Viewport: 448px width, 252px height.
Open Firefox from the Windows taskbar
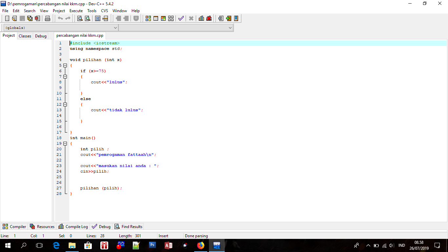coord(200,245)
